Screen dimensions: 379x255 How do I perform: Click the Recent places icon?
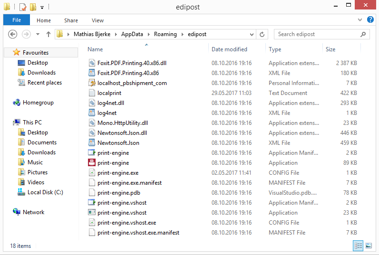click(x=21, y=83)
